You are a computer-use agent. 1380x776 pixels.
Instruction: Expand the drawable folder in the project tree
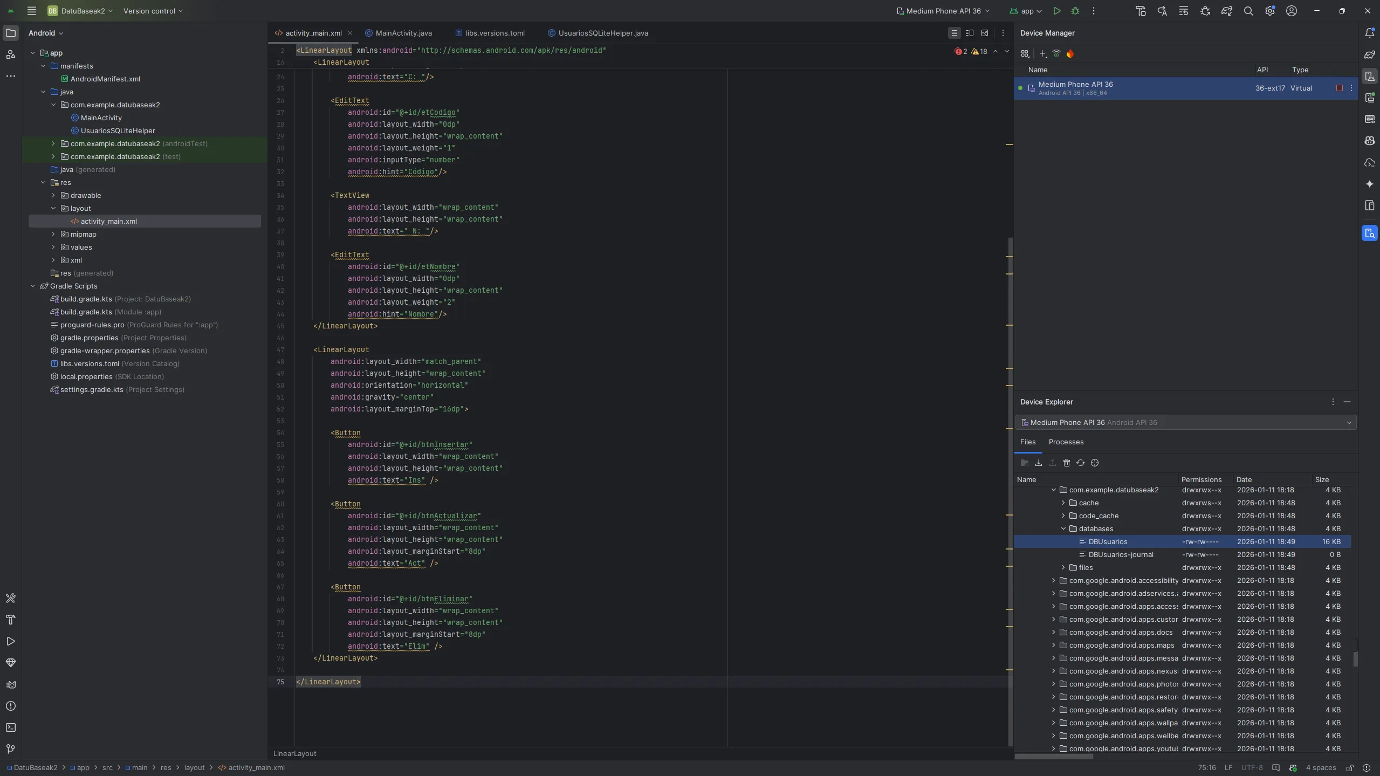(53, 195)
